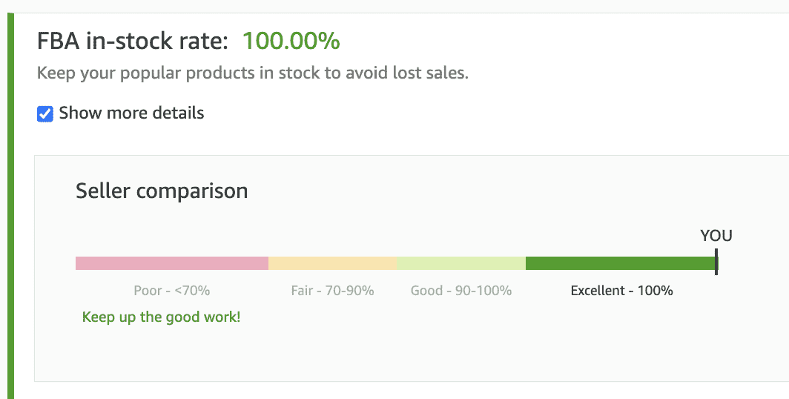The width and height of the screenshot is (789, 399).
Task: Select the dark green Excellent bar segment
Action: pyautogui.click(x=620, y=263)
